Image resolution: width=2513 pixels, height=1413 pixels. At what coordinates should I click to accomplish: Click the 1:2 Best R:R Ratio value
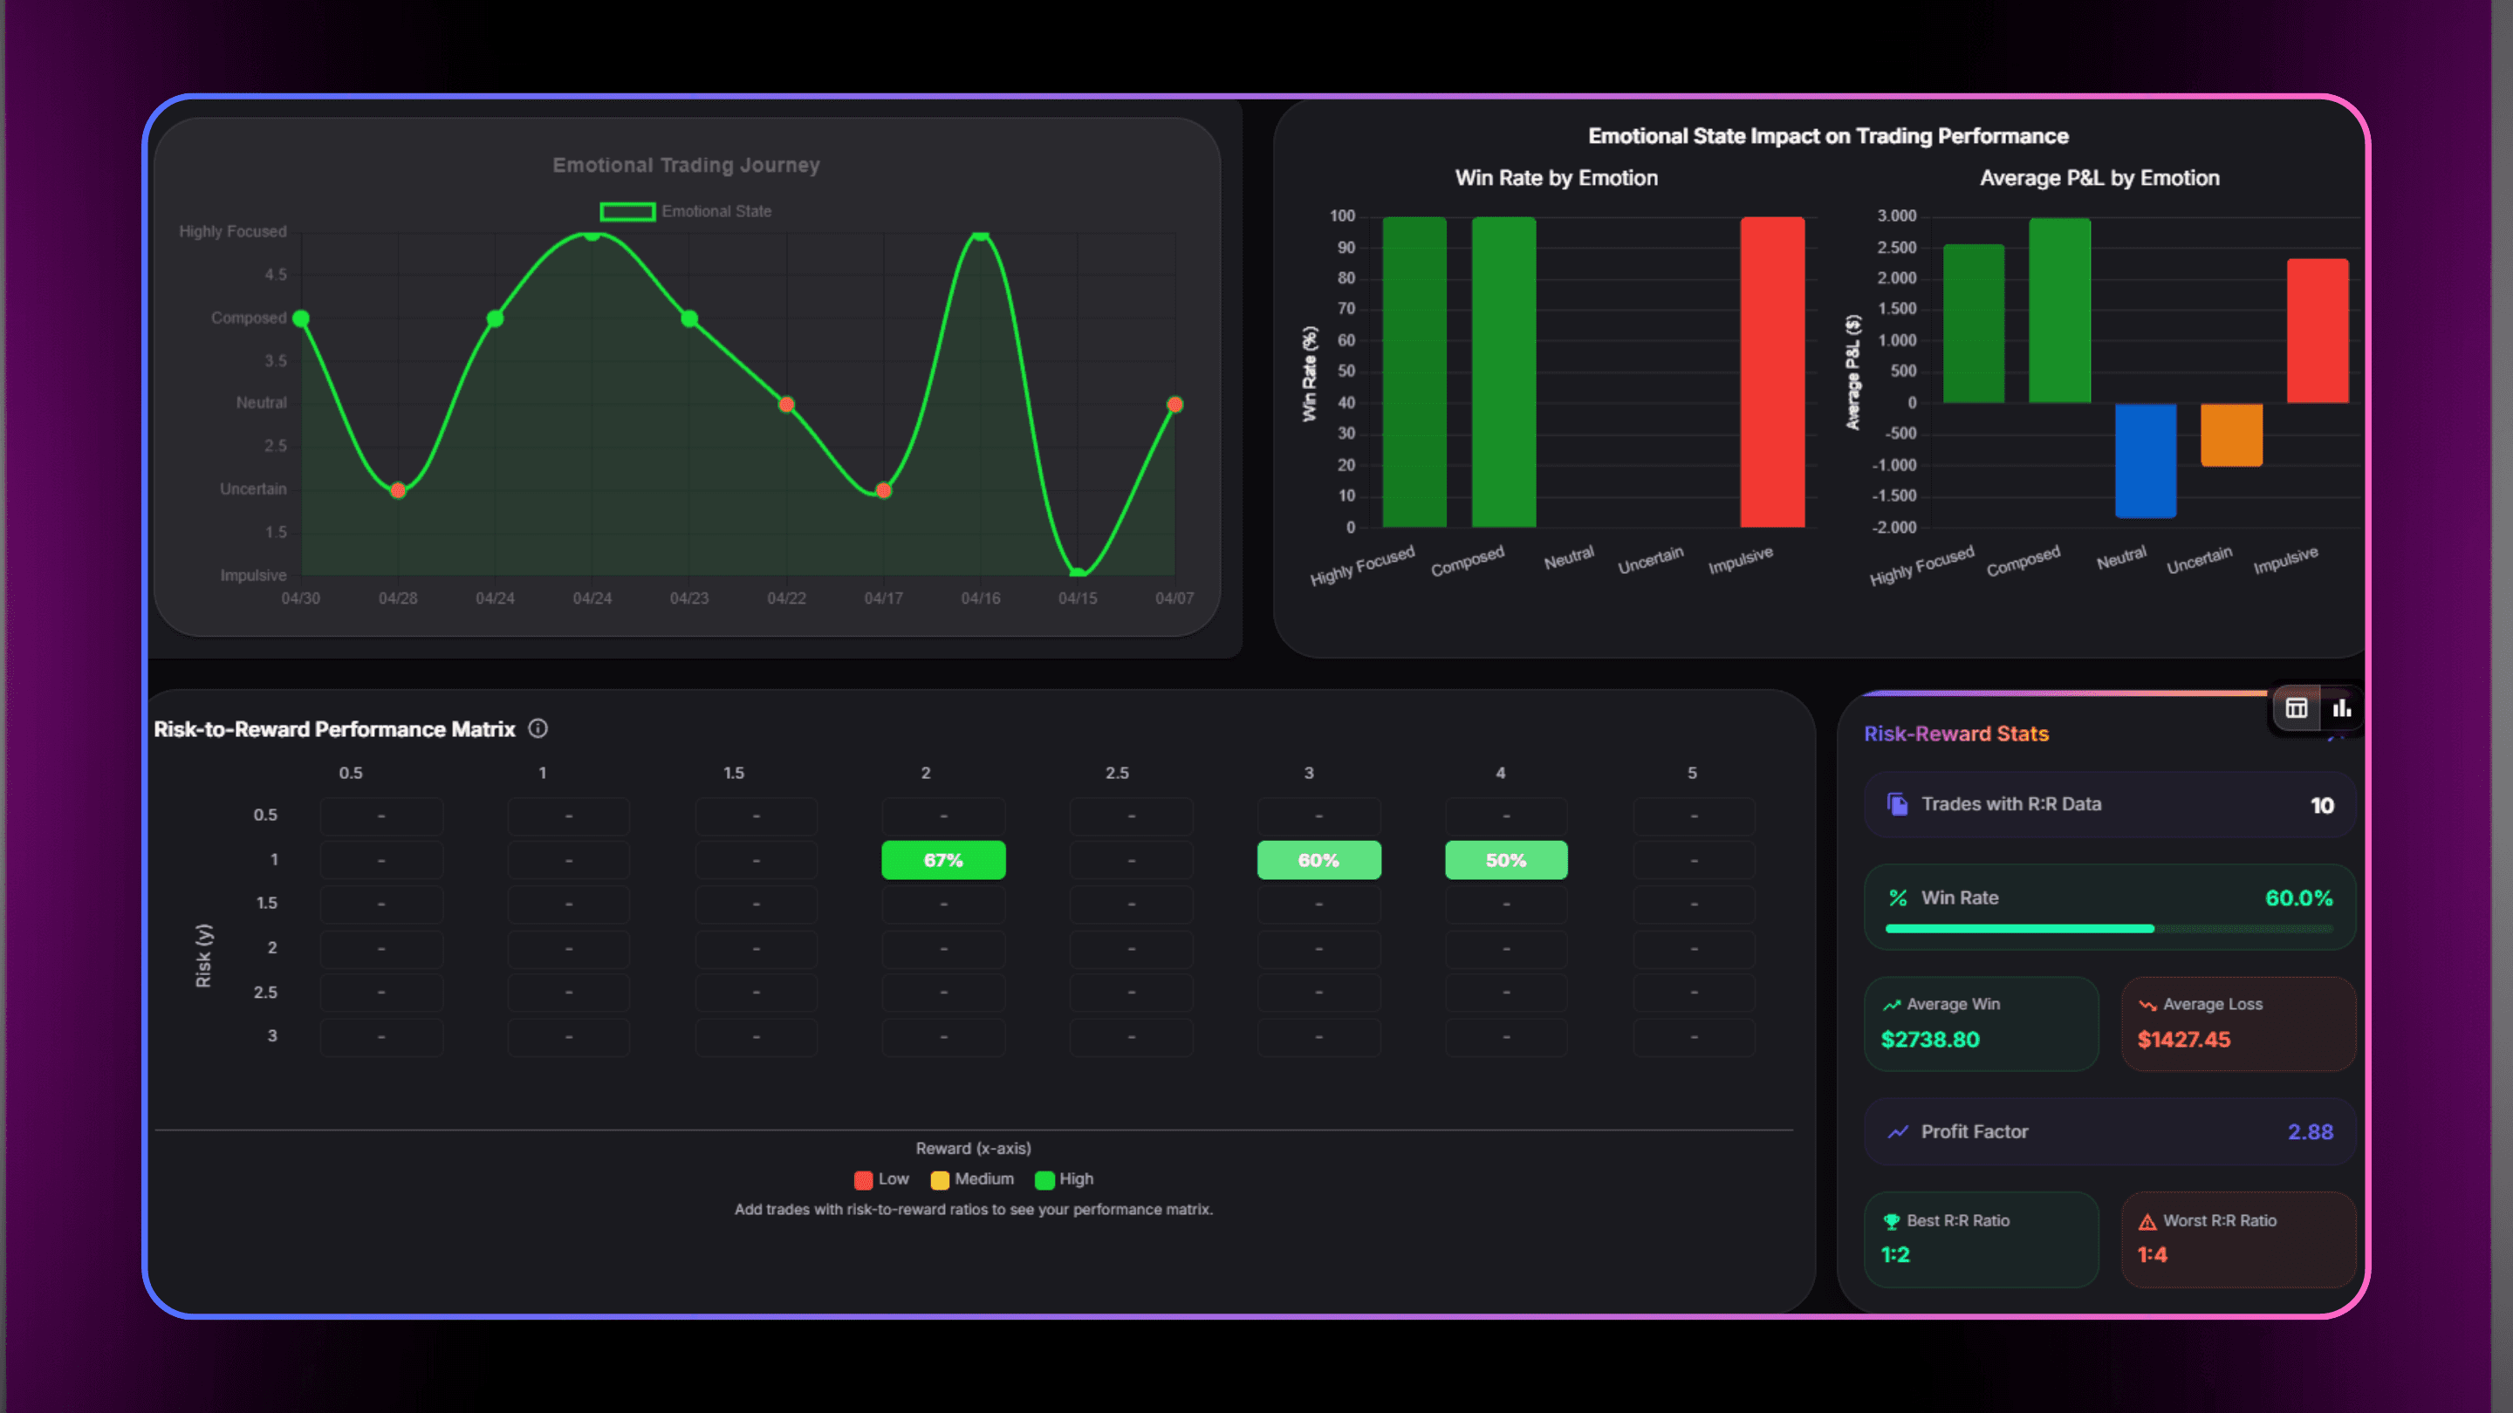click(x=1895, y=1255)
